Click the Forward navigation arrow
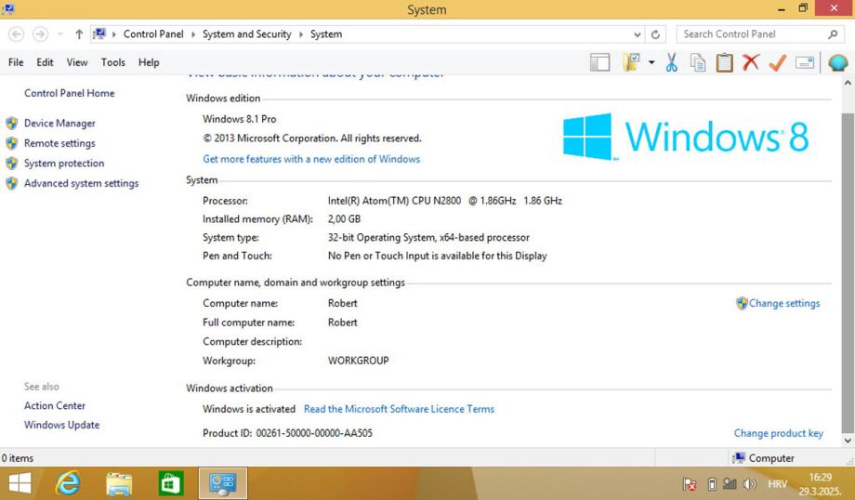 (x=40, y=34)
